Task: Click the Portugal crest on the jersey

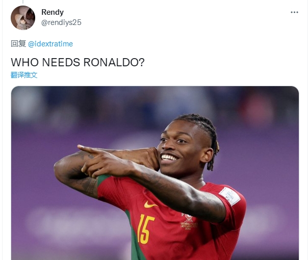Action: pyautogui.click(x=188, y=217)
